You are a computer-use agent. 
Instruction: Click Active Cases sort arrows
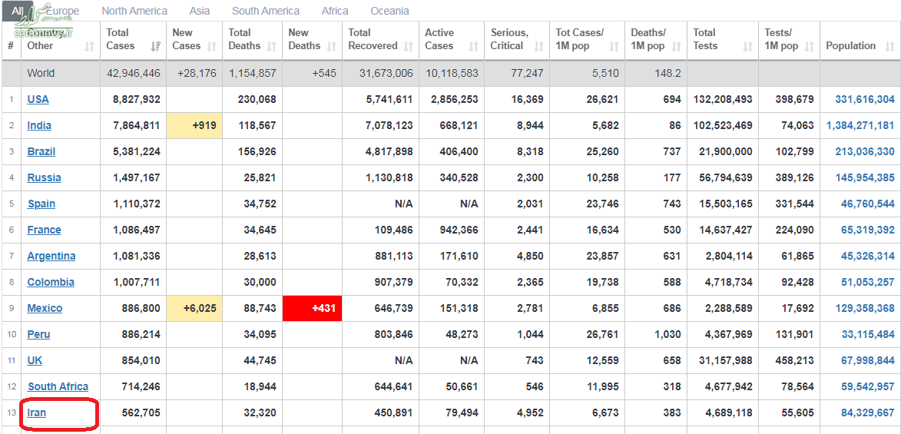click(473, 47)
